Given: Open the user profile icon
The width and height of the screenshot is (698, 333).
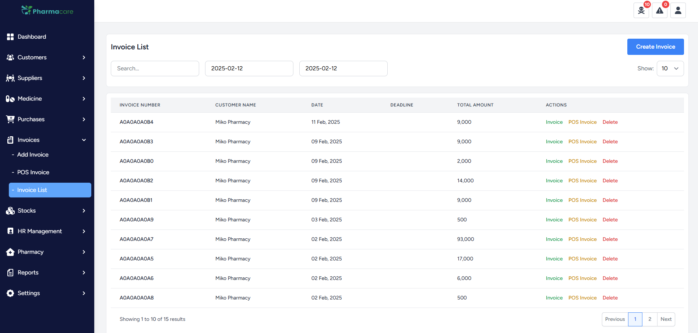Looking at the screenshot, I should point(678,10).
